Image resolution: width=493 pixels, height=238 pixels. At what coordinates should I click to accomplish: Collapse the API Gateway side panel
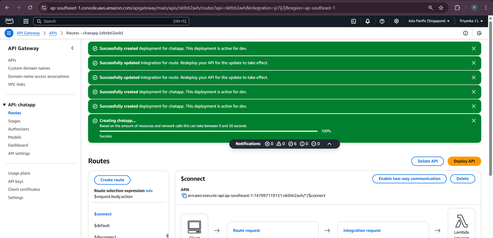tap(72, 48)
